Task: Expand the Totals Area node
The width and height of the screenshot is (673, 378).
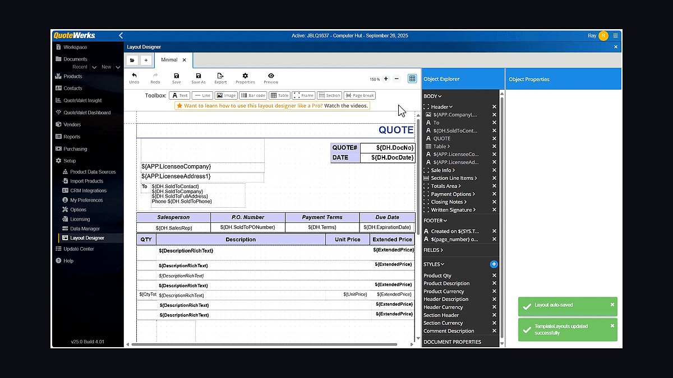Action: point(446,186)
